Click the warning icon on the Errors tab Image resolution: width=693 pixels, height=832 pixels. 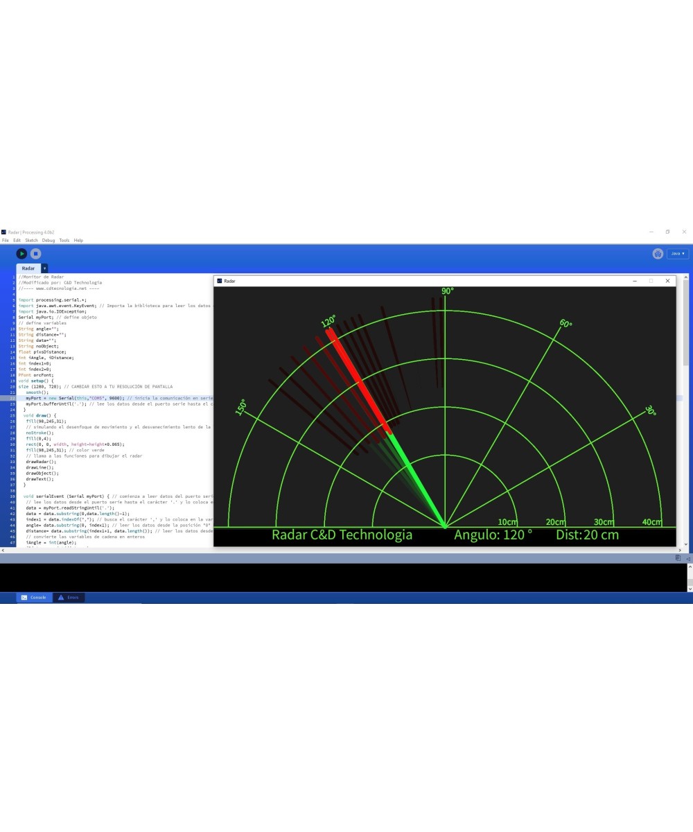click(60, 597)
